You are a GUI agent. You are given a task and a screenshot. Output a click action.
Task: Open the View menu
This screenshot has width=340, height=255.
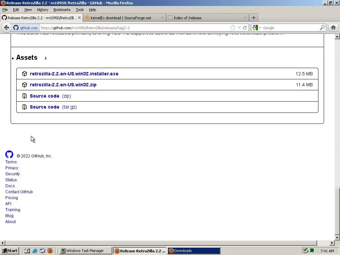(x=28, y=10)
